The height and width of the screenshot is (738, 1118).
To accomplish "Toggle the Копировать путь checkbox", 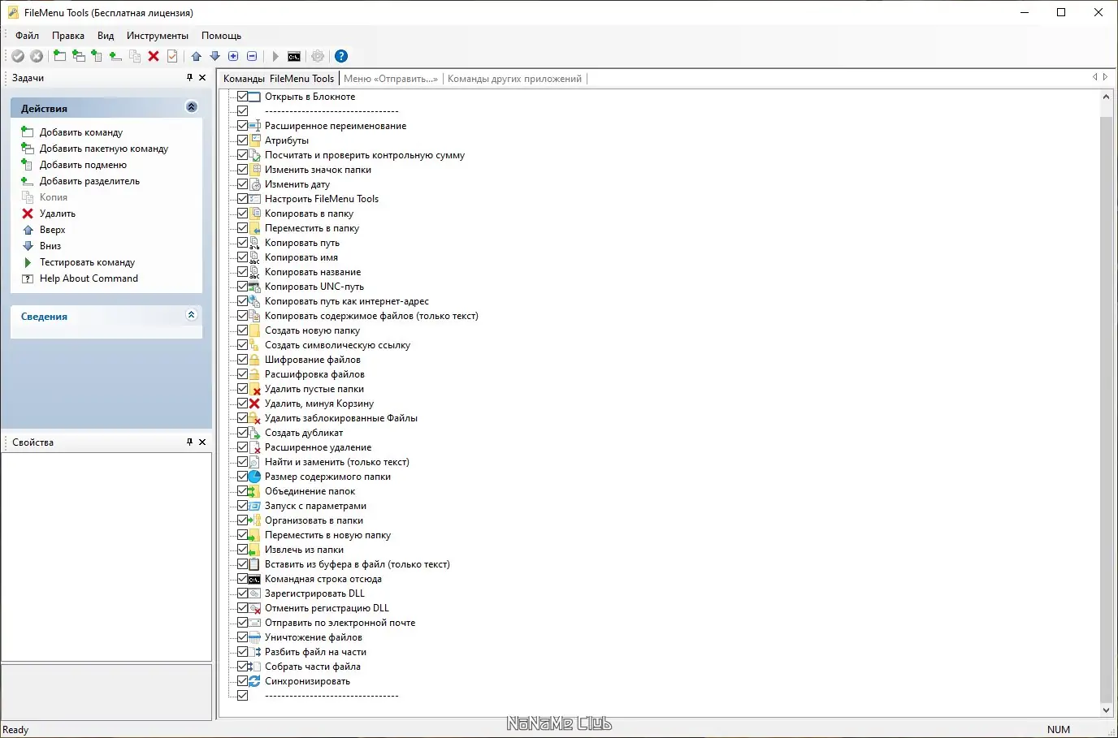I will [242, 243].
